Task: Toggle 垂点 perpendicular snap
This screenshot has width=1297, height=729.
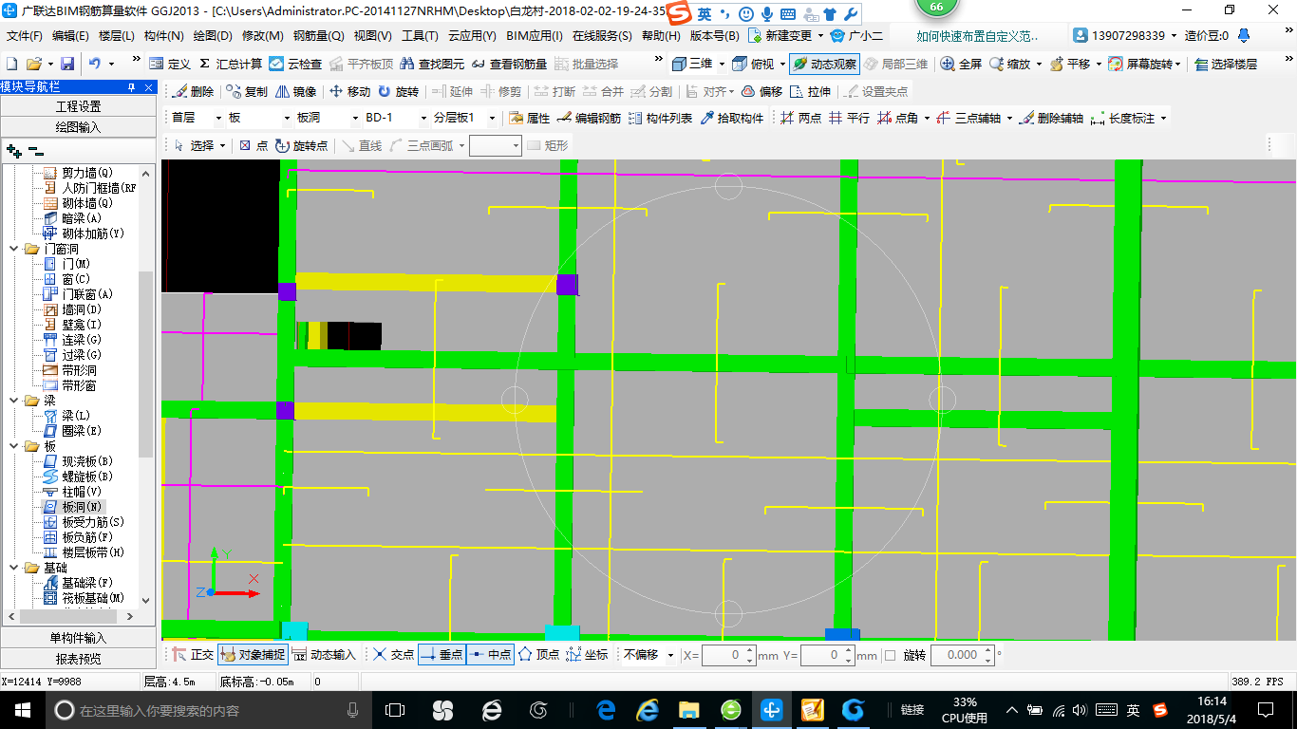Action: click(x=442, y=654)
